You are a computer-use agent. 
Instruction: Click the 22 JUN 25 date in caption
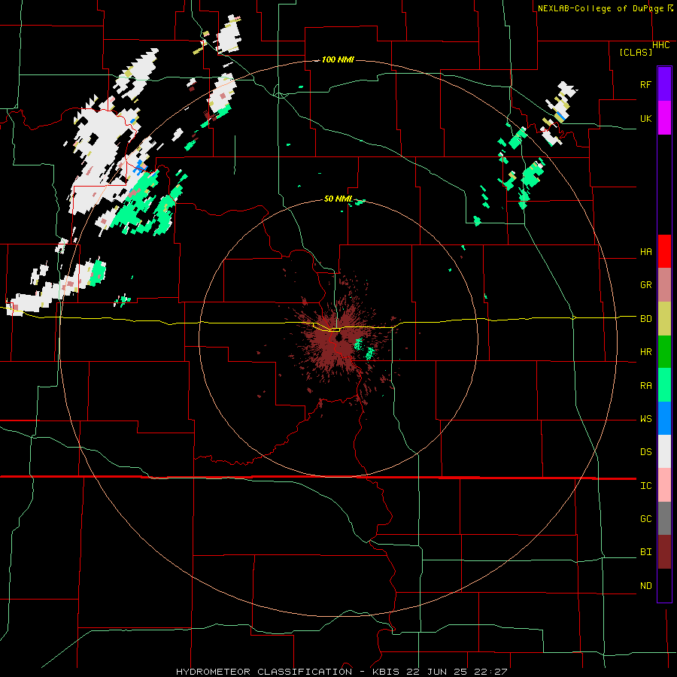click(x=437, y=672)
